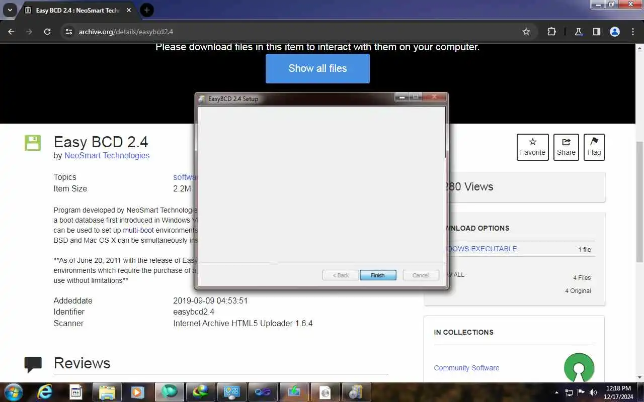This screenshot has width=644, height=402.
Task: Open the Share option on archive page
Action: pos(566,147)
